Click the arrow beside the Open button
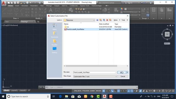 (x=127, y=72)
